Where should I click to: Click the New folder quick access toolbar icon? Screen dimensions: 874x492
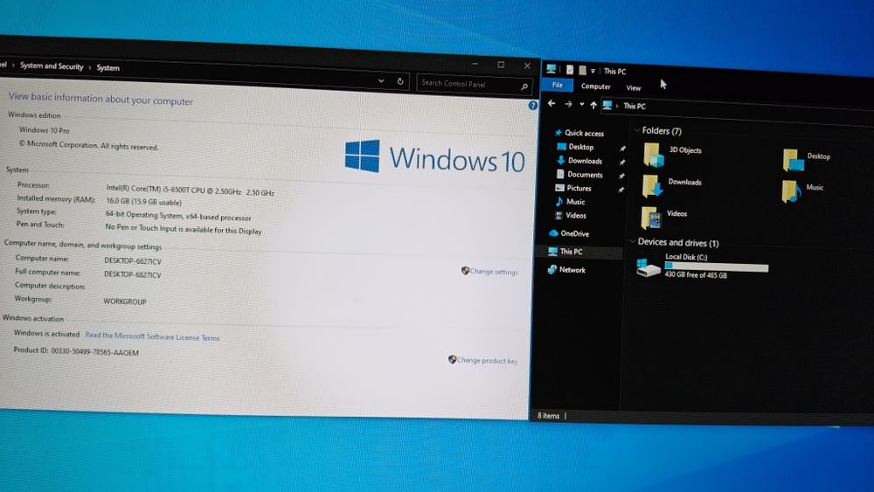582,70
